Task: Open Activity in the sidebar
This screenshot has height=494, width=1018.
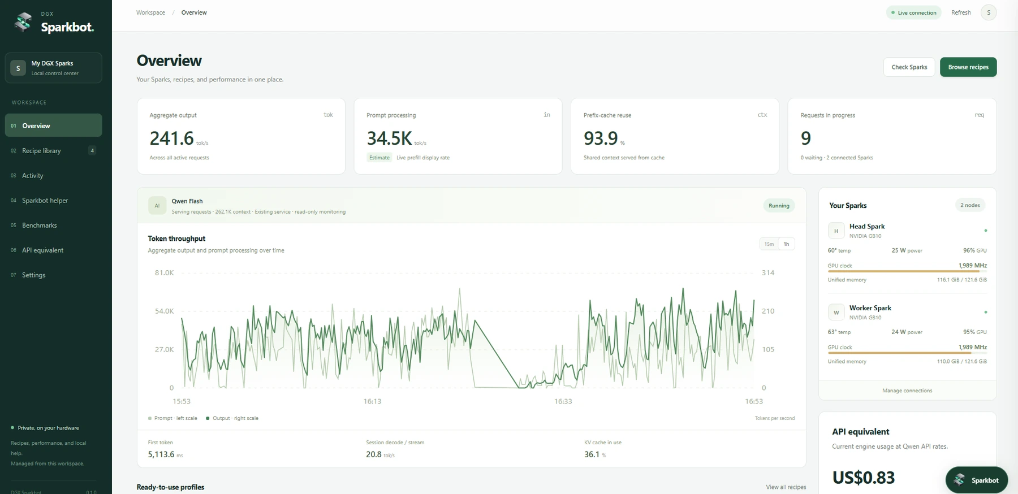Action: click(x=53, y=175)
